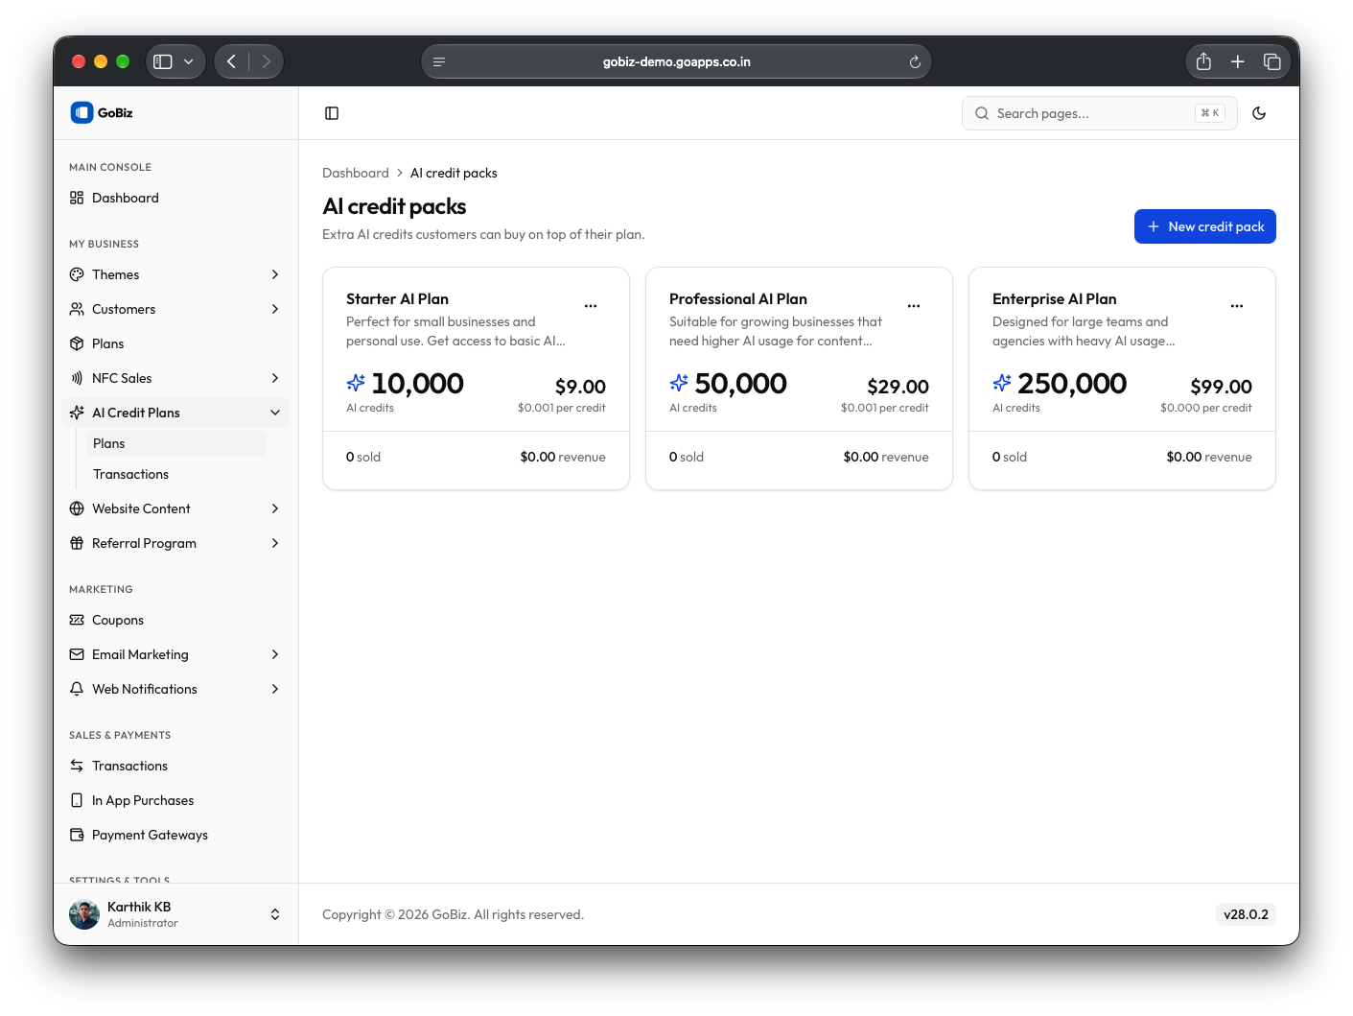Click the v28.0.2 version badge
The height and width of the screenshot is (1016, 1353).
tap(1246, 914)
